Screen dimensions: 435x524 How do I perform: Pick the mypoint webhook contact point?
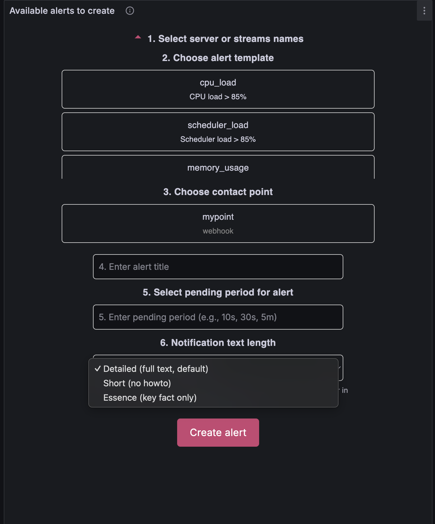218,223
